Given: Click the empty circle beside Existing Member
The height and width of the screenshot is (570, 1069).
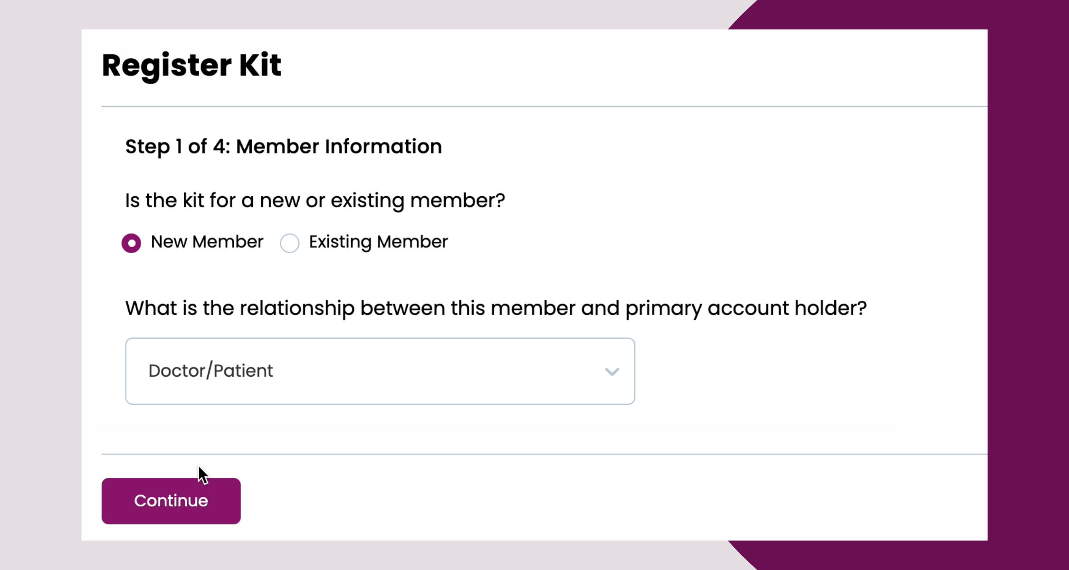Looking at the screenshot, I should (x=289, y=243).
